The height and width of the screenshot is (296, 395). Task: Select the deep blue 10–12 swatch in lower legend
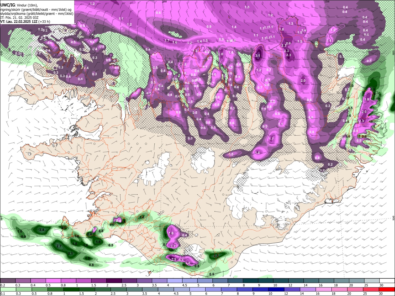pyautogui.click(x=276, y=289)
